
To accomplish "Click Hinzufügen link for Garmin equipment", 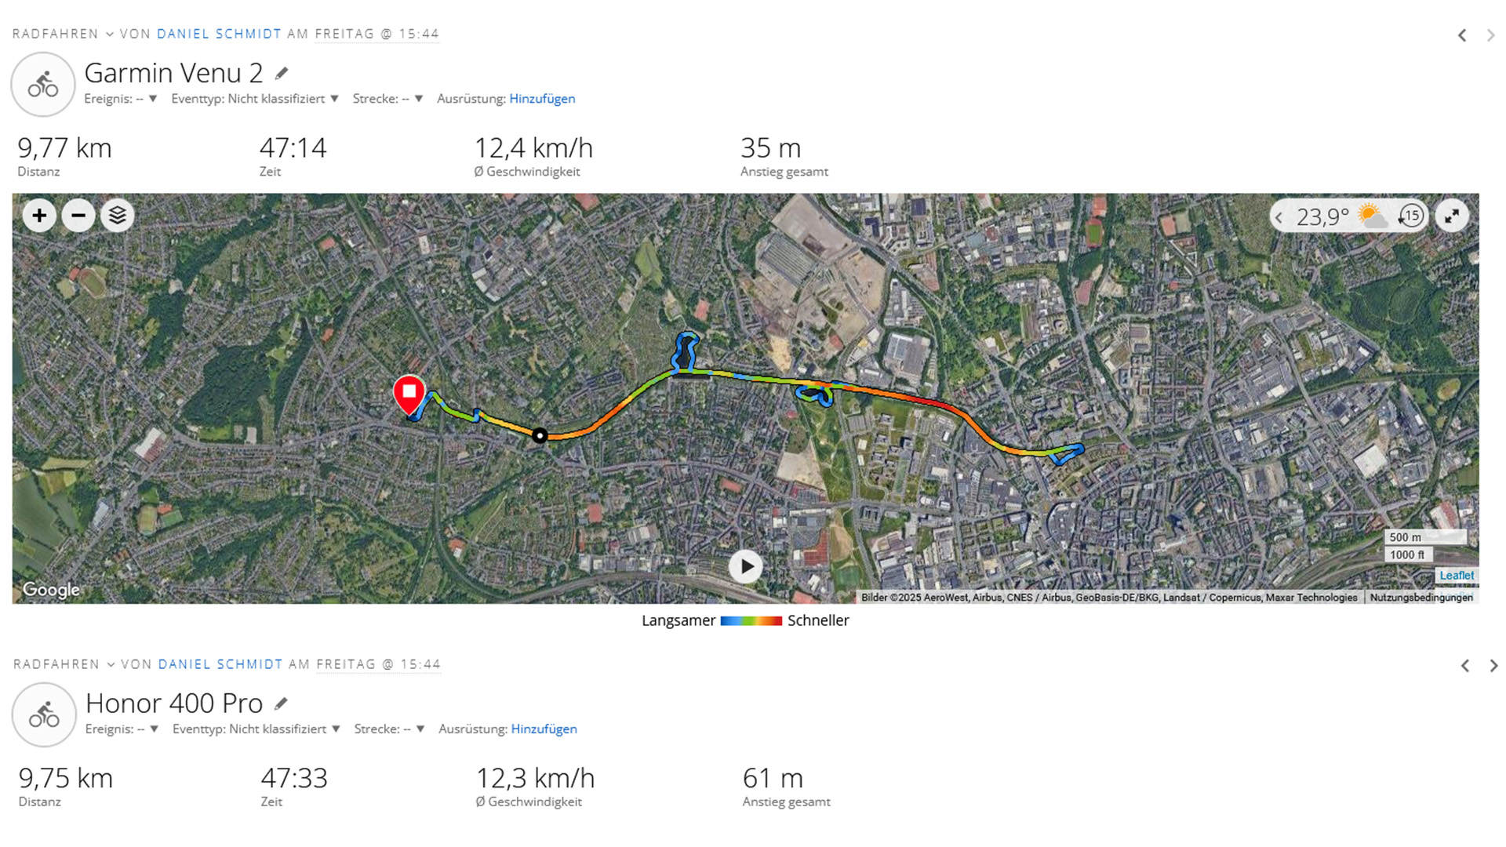I will [x=542, y=99].
